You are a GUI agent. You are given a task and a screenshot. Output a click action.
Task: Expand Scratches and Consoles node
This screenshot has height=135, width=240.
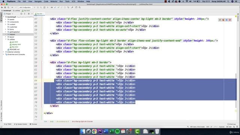tap(4, 54)
